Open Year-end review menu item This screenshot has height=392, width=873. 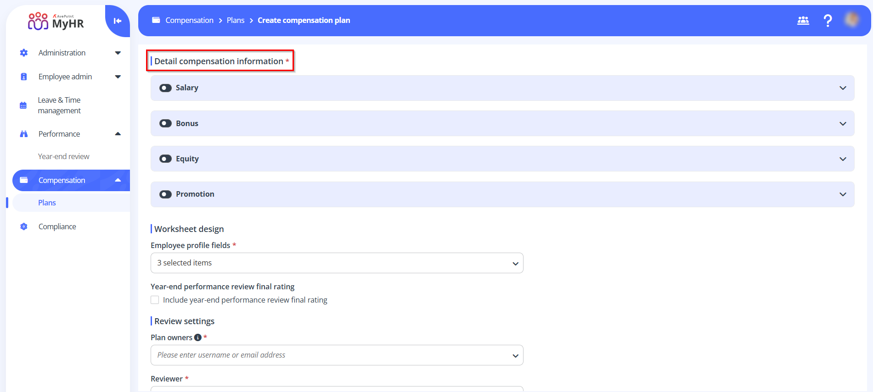click(x=63, y=156)
